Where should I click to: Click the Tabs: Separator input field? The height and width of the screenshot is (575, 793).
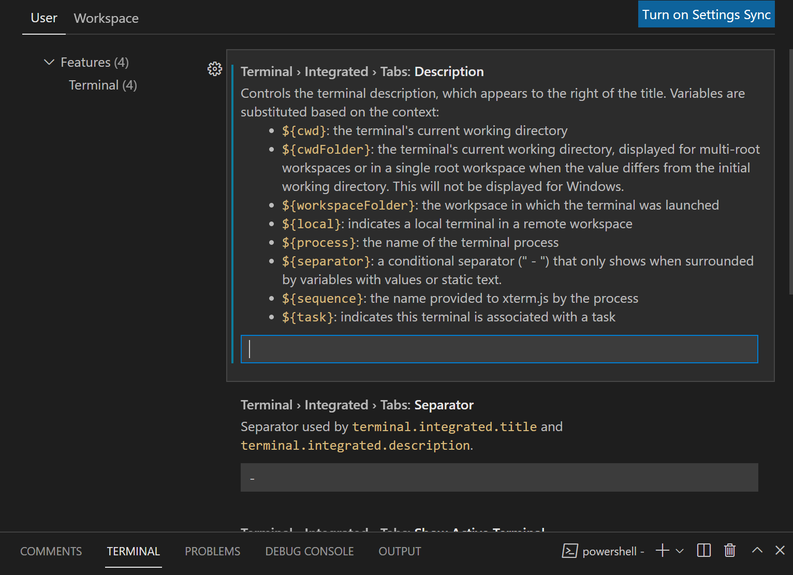coord(499,478)
